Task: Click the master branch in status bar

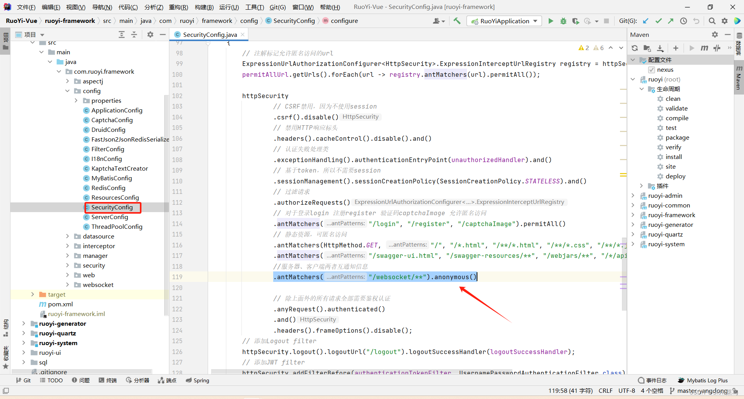Action: [685, 391]
